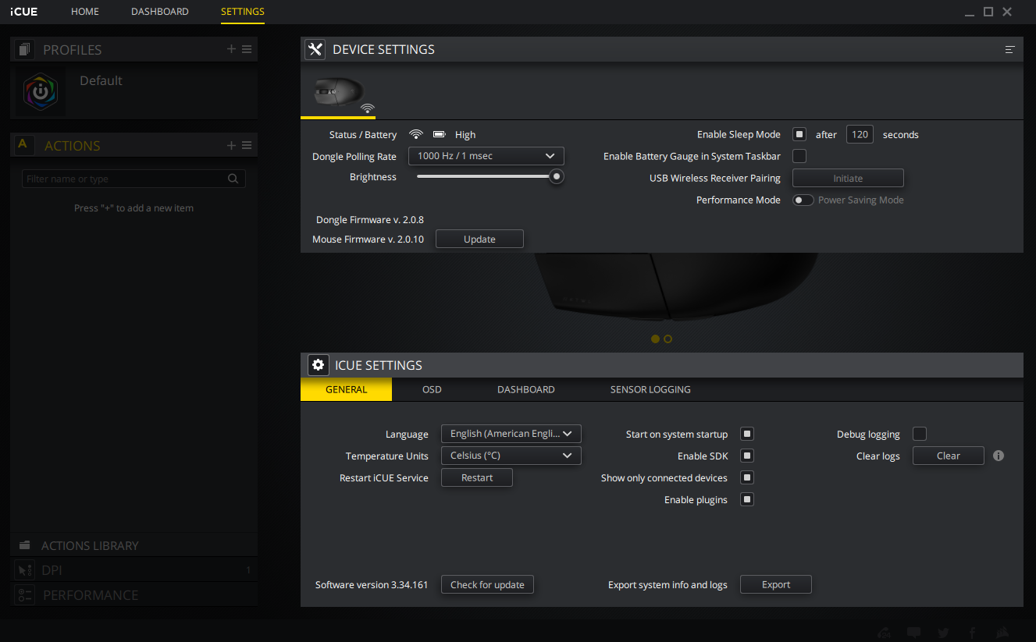Toggle Performance Mode power saving switch

(803, 200)
